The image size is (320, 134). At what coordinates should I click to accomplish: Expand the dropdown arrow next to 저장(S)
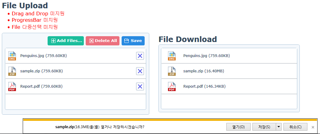(279, 127)
